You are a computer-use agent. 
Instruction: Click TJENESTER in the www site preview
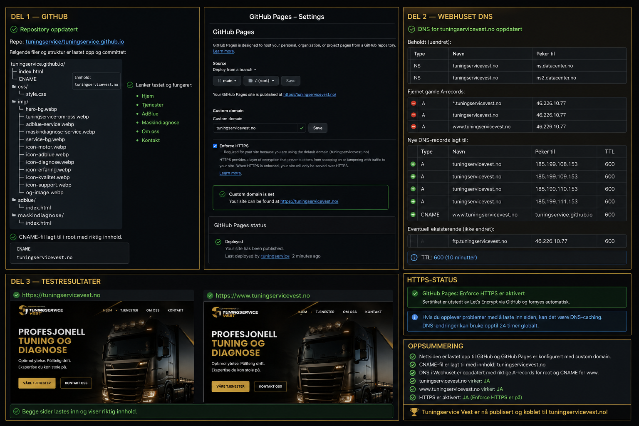click(325, 312)
